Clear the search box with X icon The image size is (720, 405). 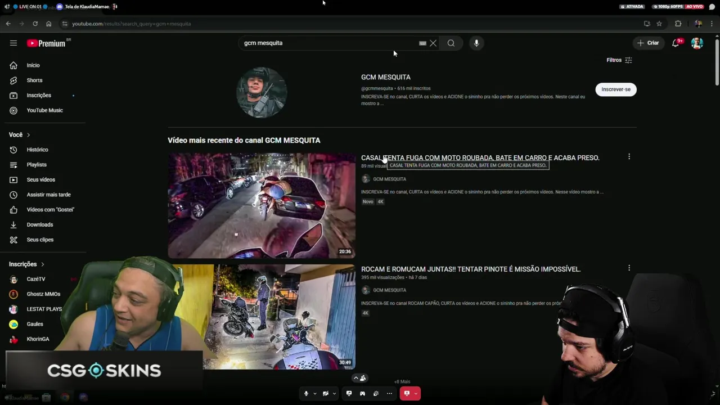click(433, 43)
